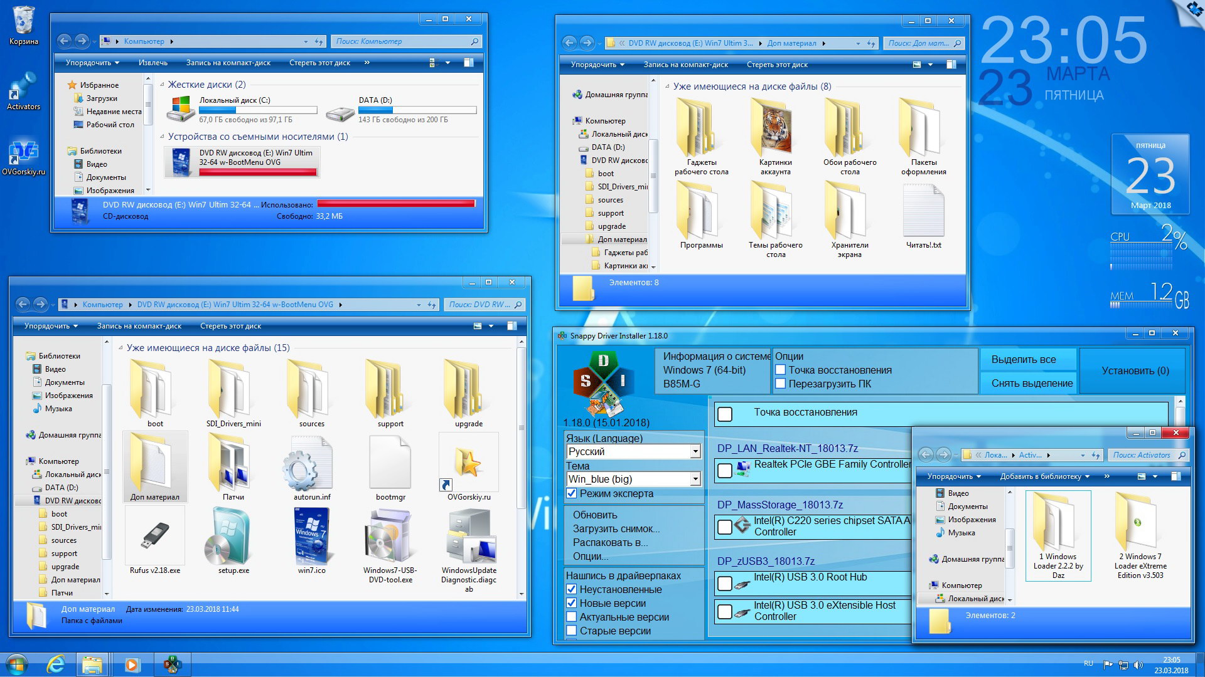
Task: Check Актуальные версии checkbox
Action: point(572,617)
